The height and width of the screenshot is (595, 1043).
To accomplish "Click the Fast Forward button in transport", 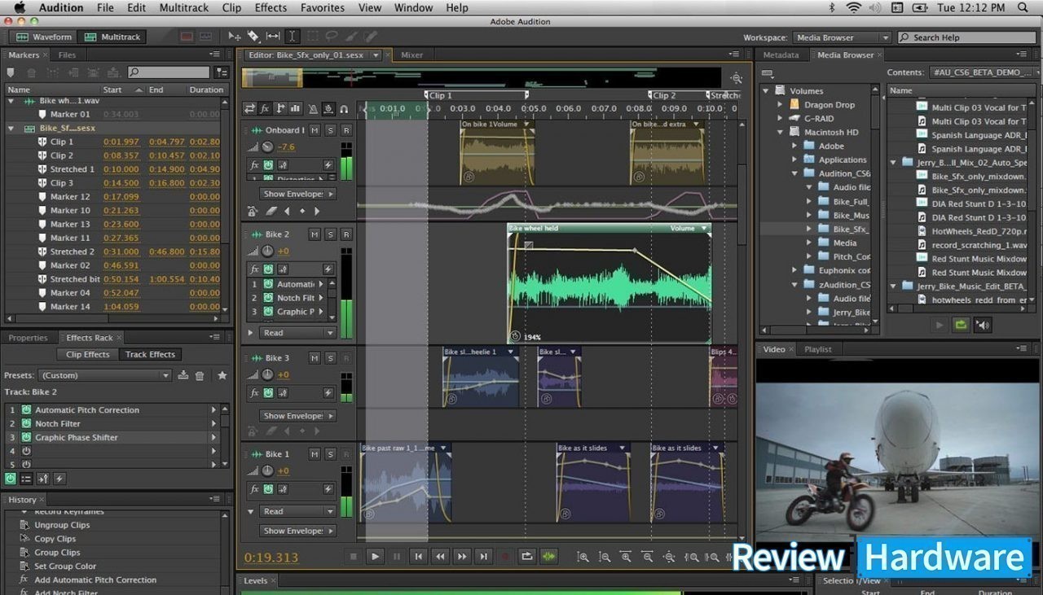I will point(462,557).
